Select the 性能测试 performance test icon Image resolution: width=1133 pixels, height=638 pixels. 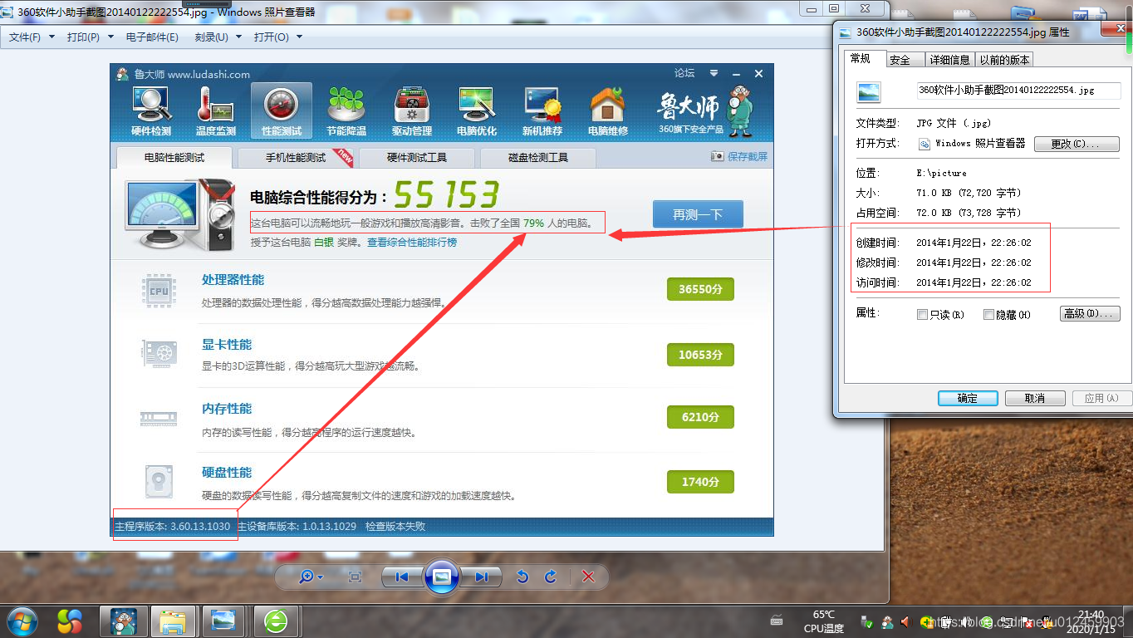(281, 110)
